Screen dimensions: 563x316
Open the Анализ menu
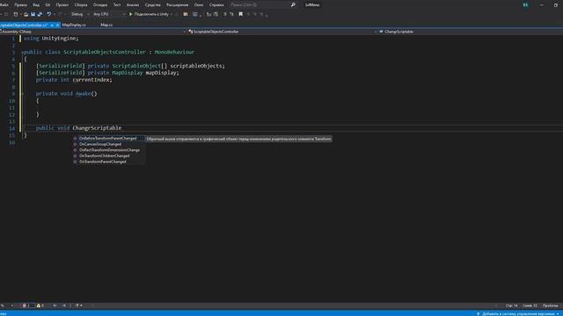point(133,5)
